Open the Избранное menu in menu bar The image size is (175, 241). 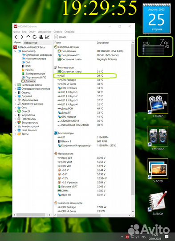point(45,32)
